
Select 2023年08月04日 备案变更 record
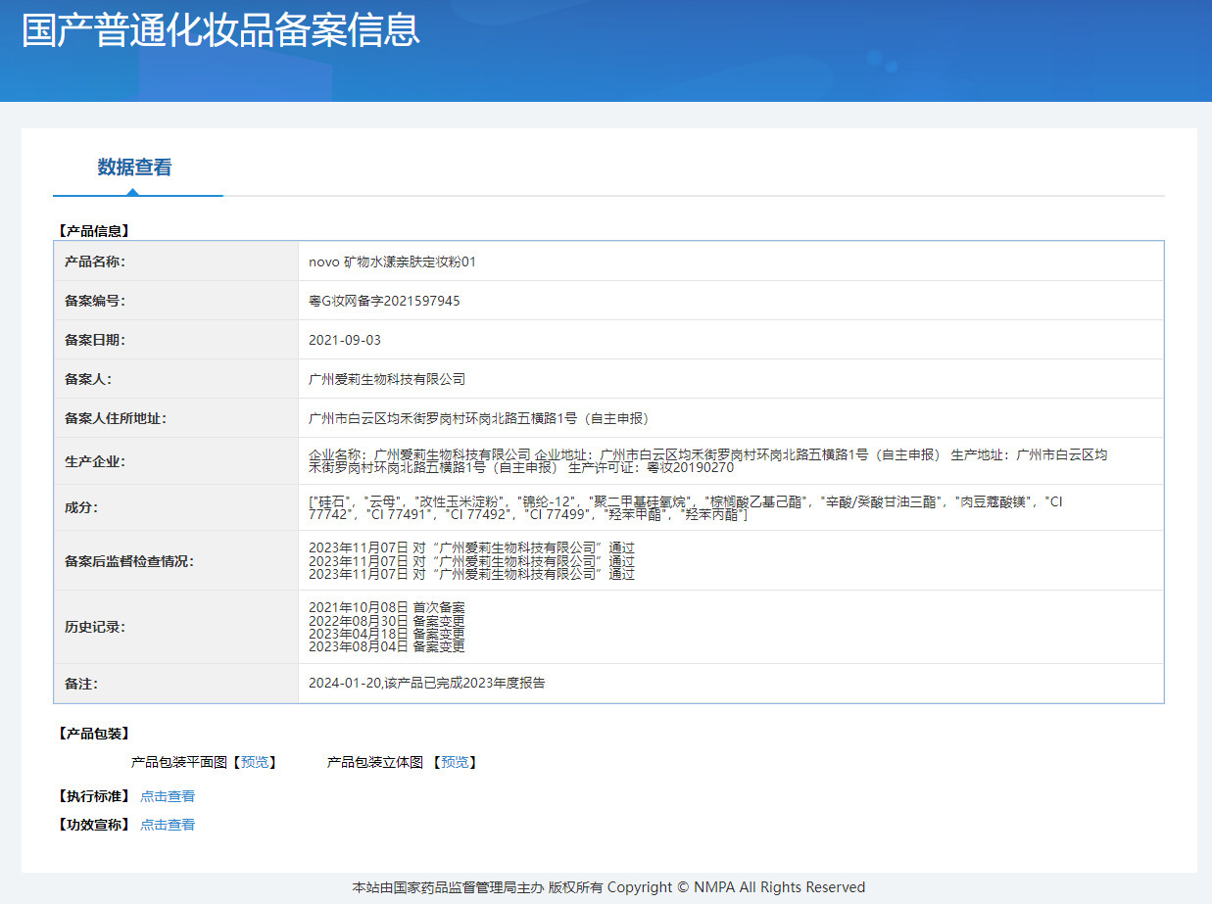tap(387, 646)
